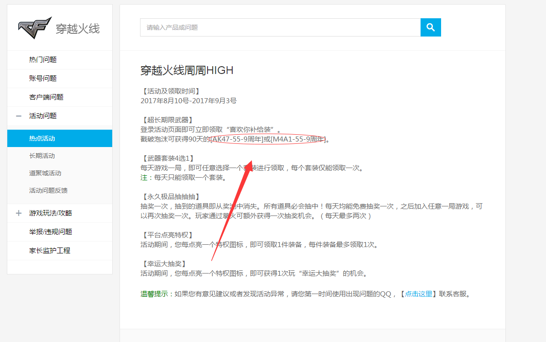The image size is (546, 342).
Task: Click the blue search magnifier button
Action: pos(431,27)
